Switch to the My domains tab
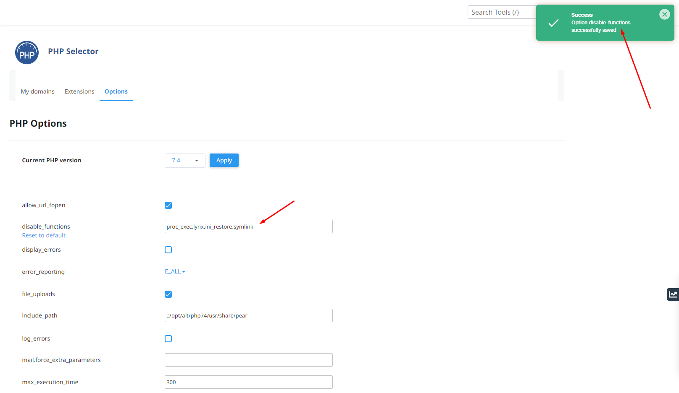The width and height of the screenshot is (679, 393). [37, 91]
